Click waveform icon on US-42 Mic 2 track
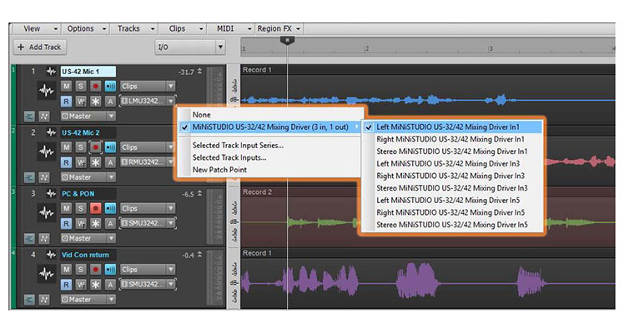Screen dimensions: 624x333 46,152
